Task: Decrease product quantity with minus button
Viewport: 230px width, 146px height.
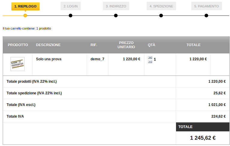Action: point(150,62)
